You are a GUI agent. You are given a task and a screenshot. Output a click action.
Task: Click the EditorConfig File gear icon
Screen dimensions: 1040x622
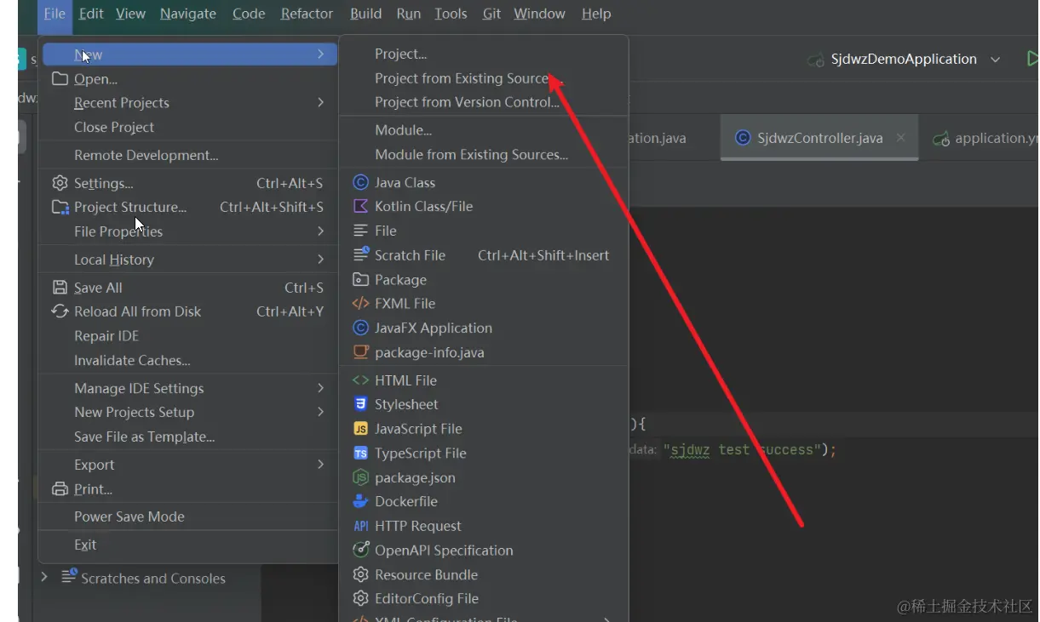click(360, 598)
